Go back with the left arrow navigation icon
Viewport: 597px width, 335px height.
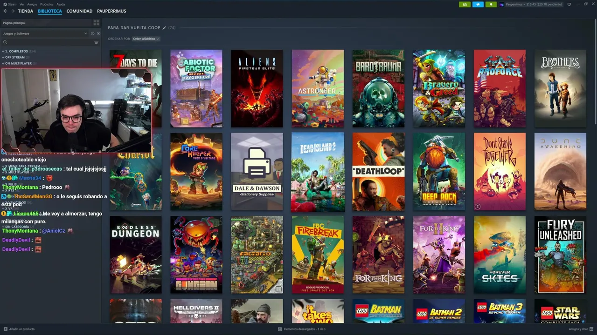tap(5, 11)
